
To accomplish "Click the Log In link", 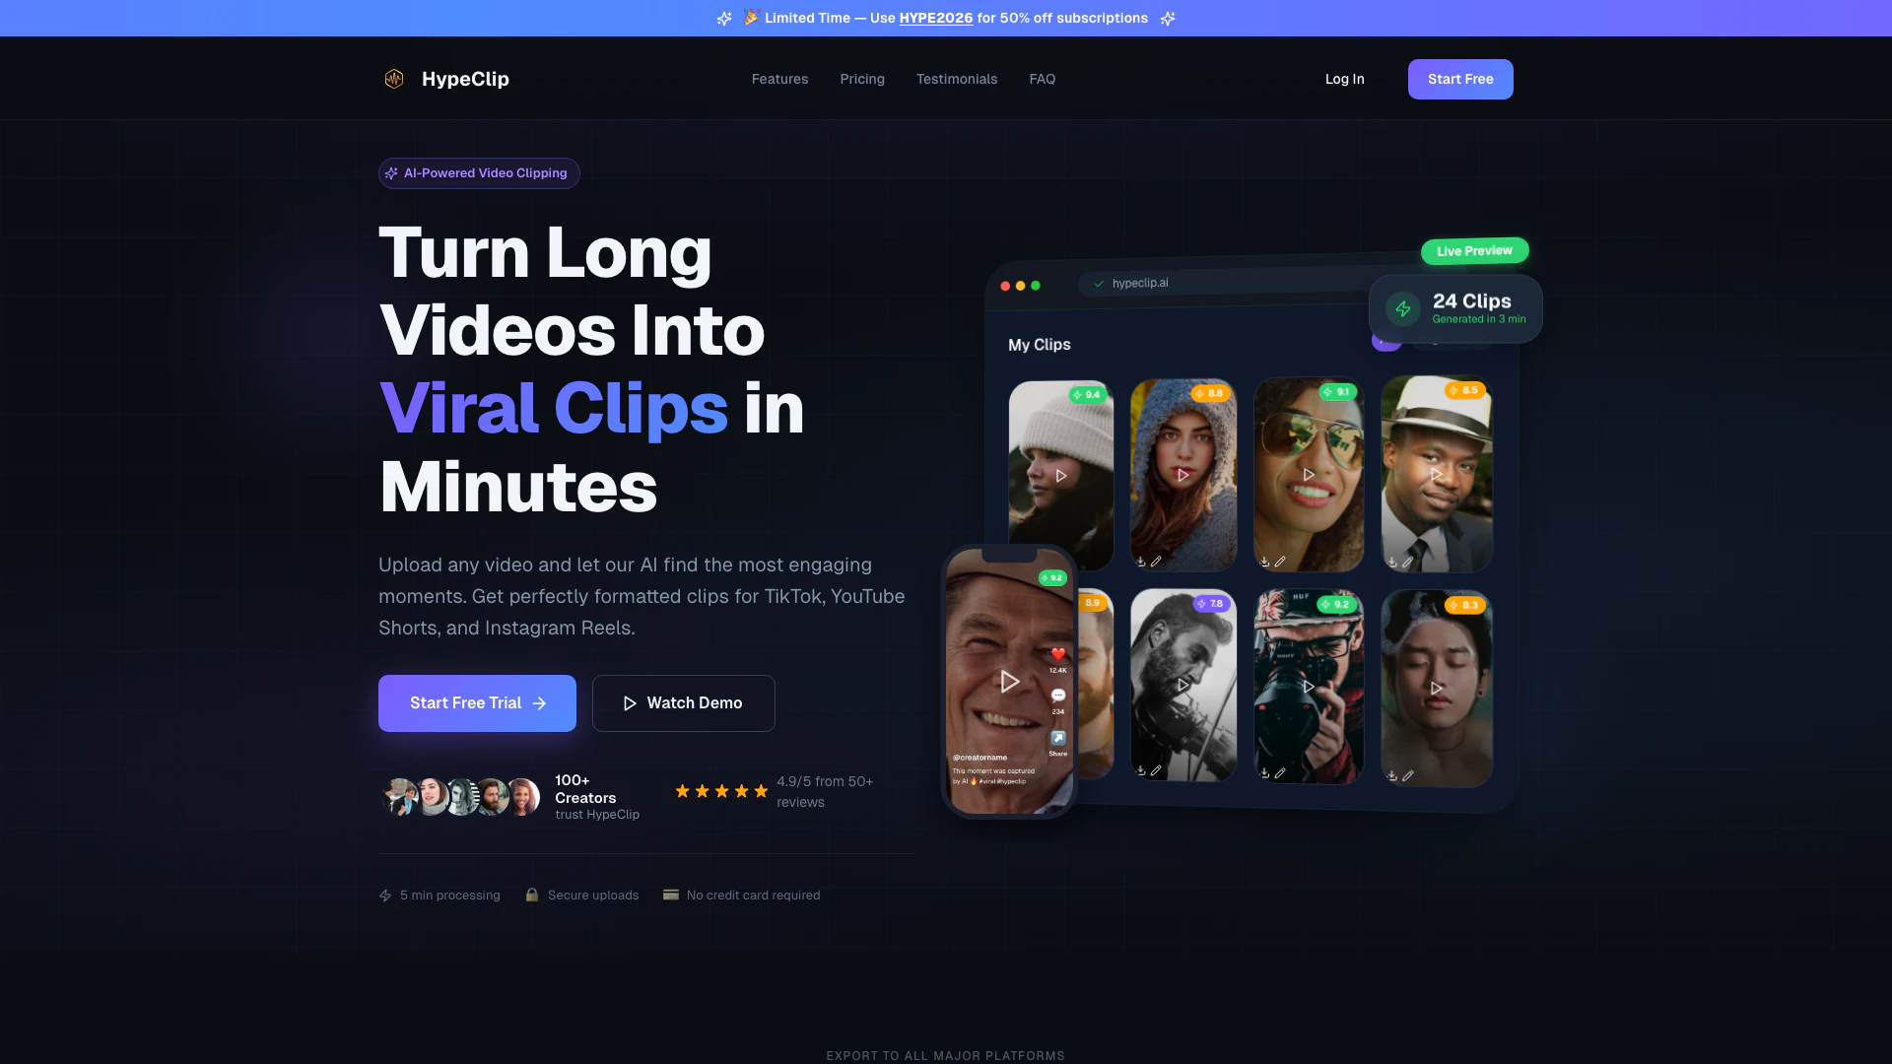I will 1344,79.
